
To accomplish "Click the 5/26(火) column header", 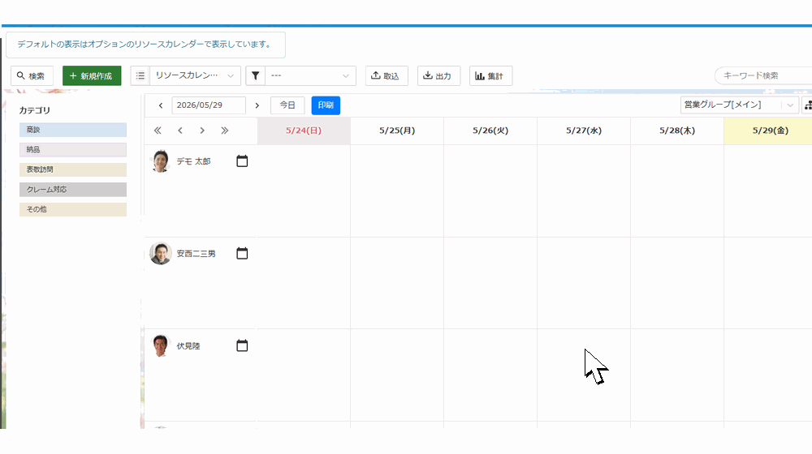I will point(490,131).
